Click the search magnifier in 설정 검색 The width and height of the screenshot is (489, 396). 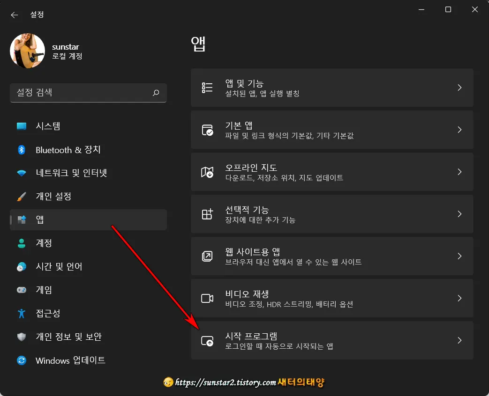[156, 93]
